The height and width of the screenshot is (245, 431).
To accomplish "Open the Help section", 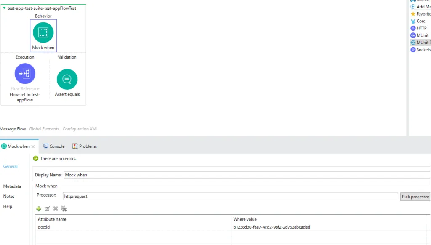I will (8, 206).
